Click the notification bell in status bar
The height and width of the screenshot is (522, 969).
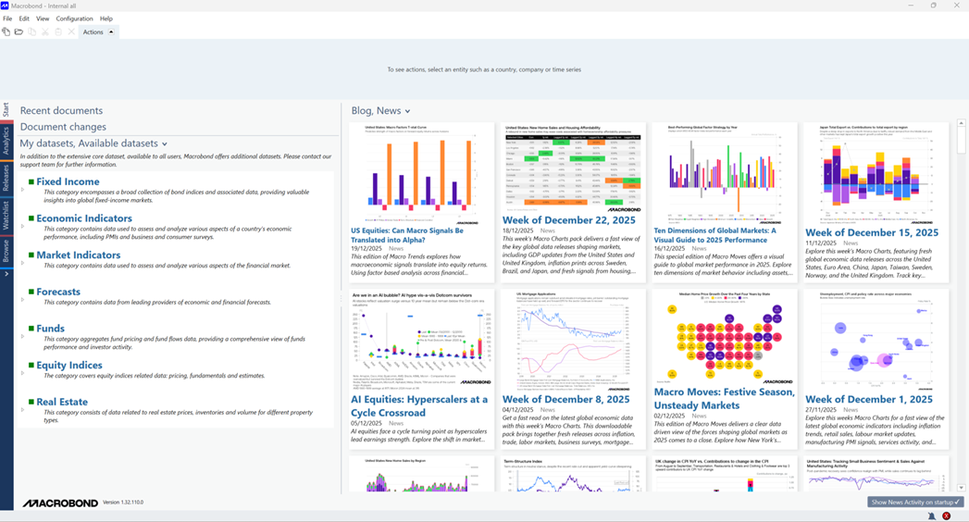[x=932, y=516]
